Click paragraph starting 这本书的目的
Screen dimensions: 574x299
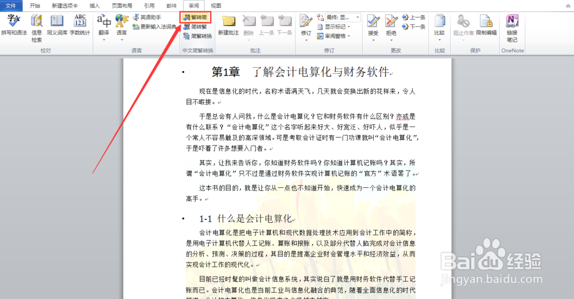(301, 194)
